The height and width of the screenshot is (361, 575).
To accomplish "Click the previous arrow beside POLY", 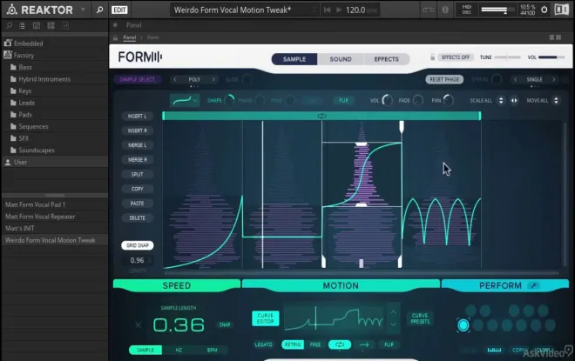I will (175, 79).
